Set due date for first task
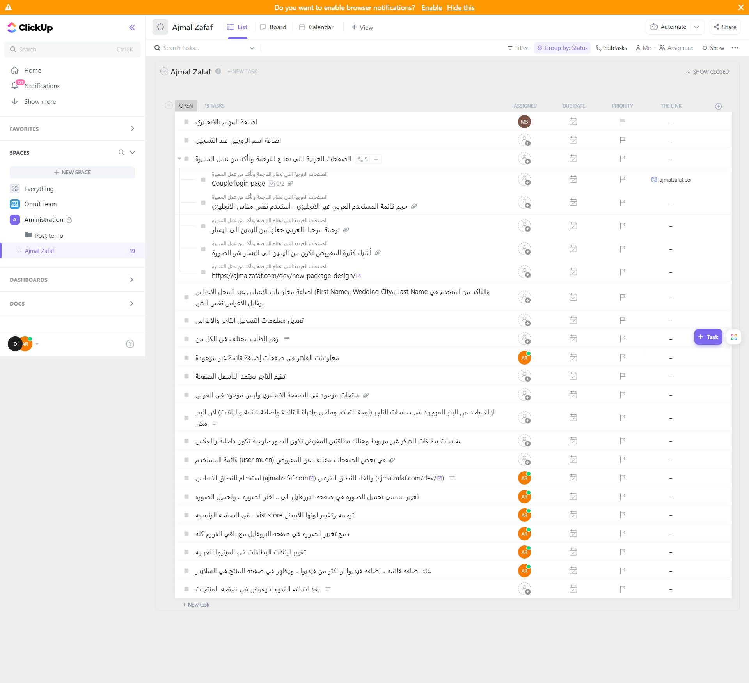The image size is (749, 683). (x=573, y=122)
